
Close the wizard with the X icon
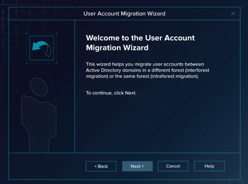click(x=233, y=14)
